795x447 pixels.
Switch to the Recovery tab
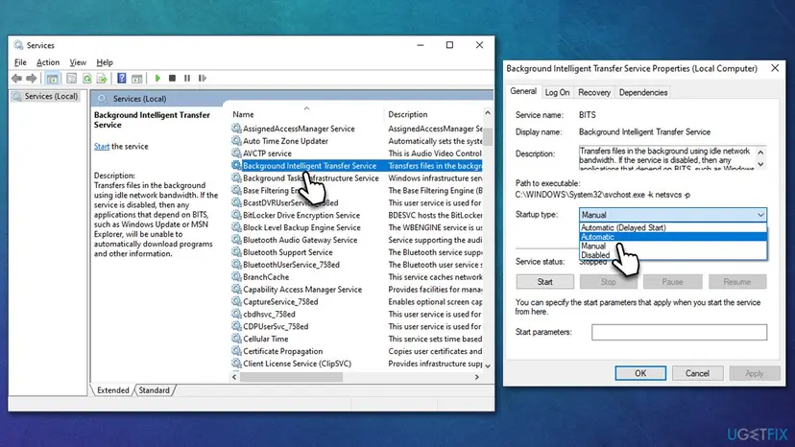594,92
